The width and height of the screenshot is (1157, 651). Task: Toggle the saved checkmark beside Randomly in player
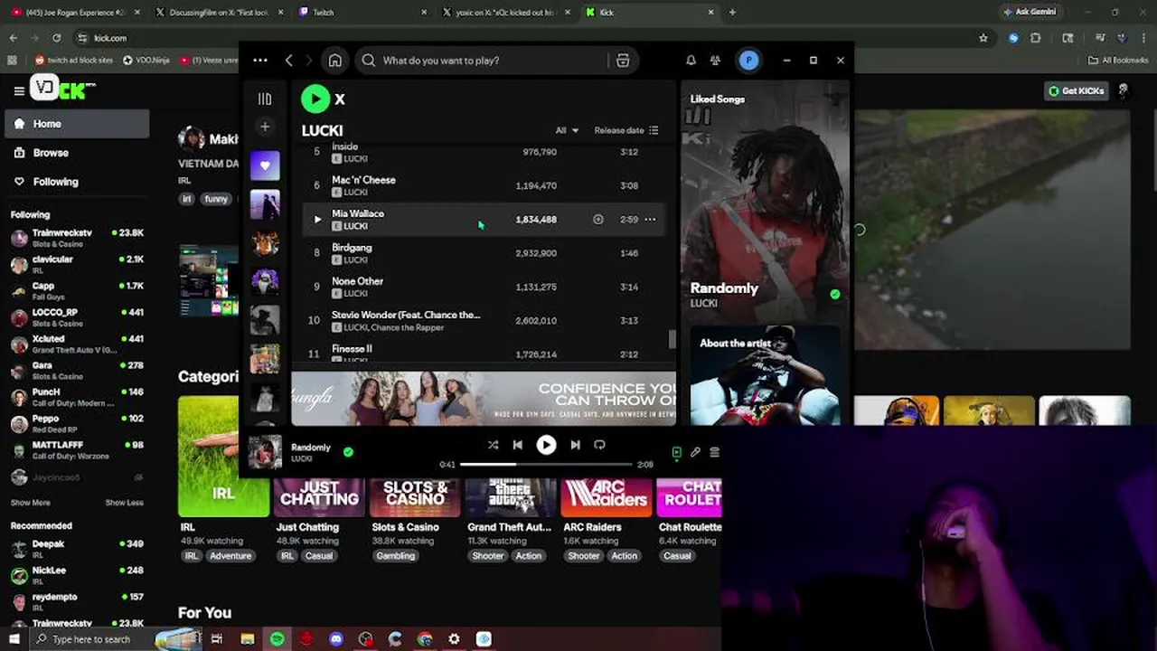click(x=348, y=452)
